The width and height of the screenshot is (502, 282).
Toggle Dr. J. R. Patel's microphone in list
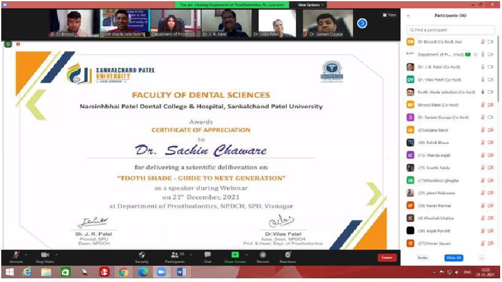tap(483, 67)
